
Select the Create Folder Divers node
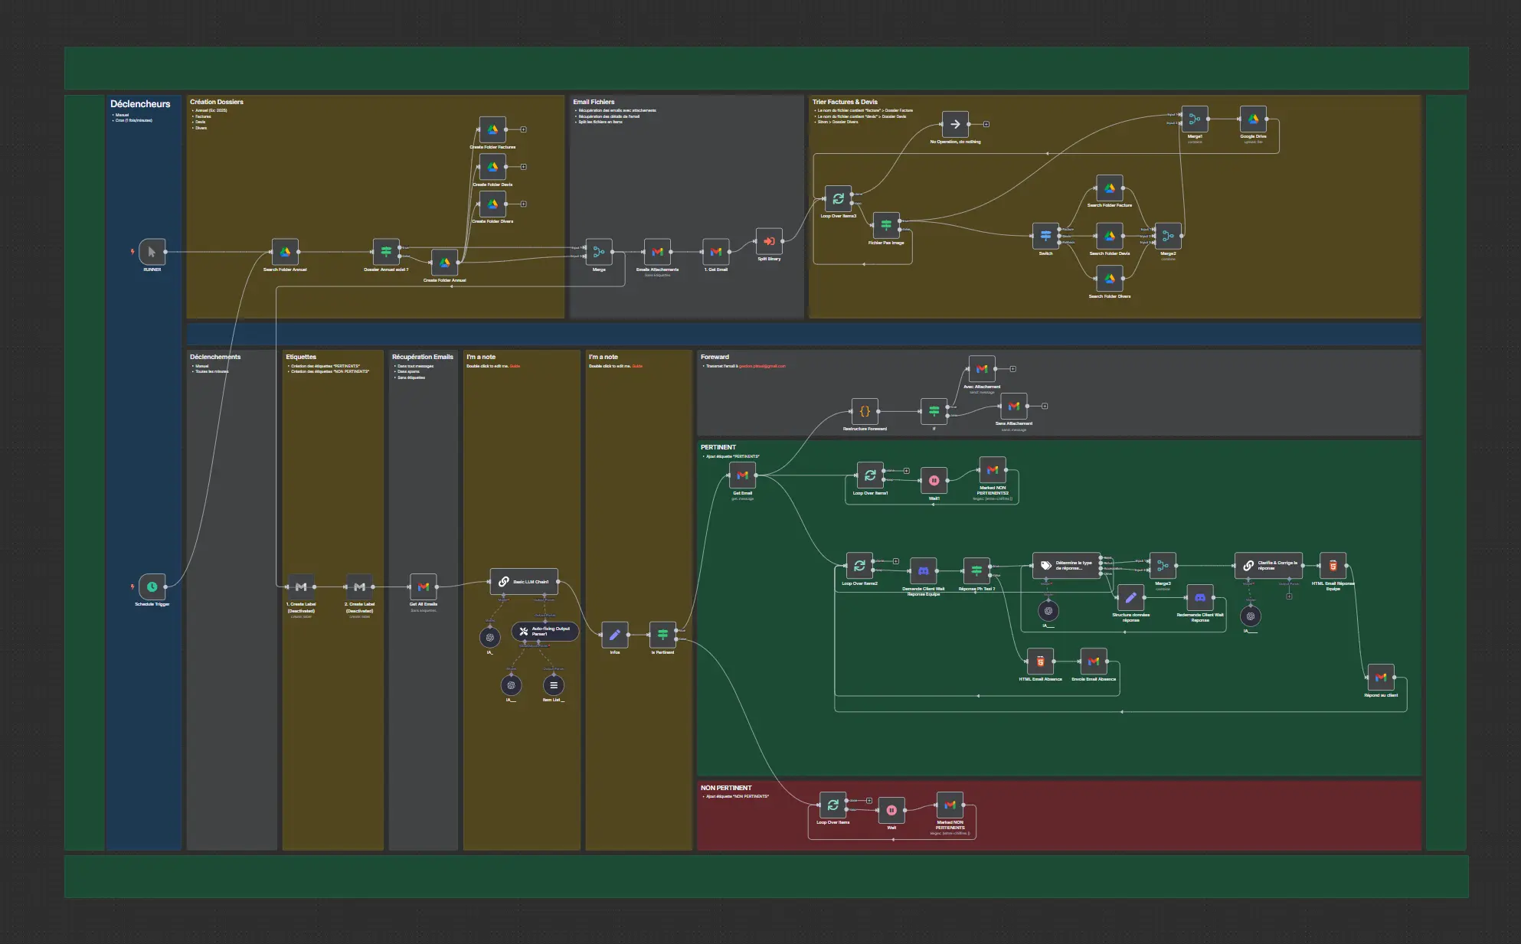[x=492, y=204]
